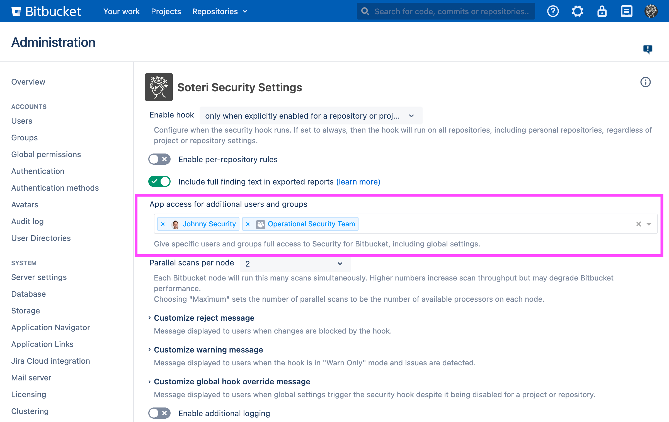This screenshot has height=422, width=669.
Task: Open the user profile avatar menu
Action: point(651,11)
